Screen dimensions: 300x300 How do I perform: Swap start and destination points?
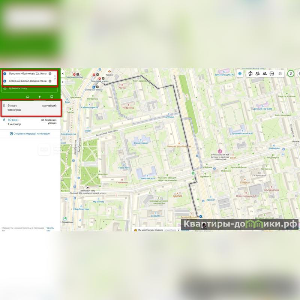click(x=55, y=78)
